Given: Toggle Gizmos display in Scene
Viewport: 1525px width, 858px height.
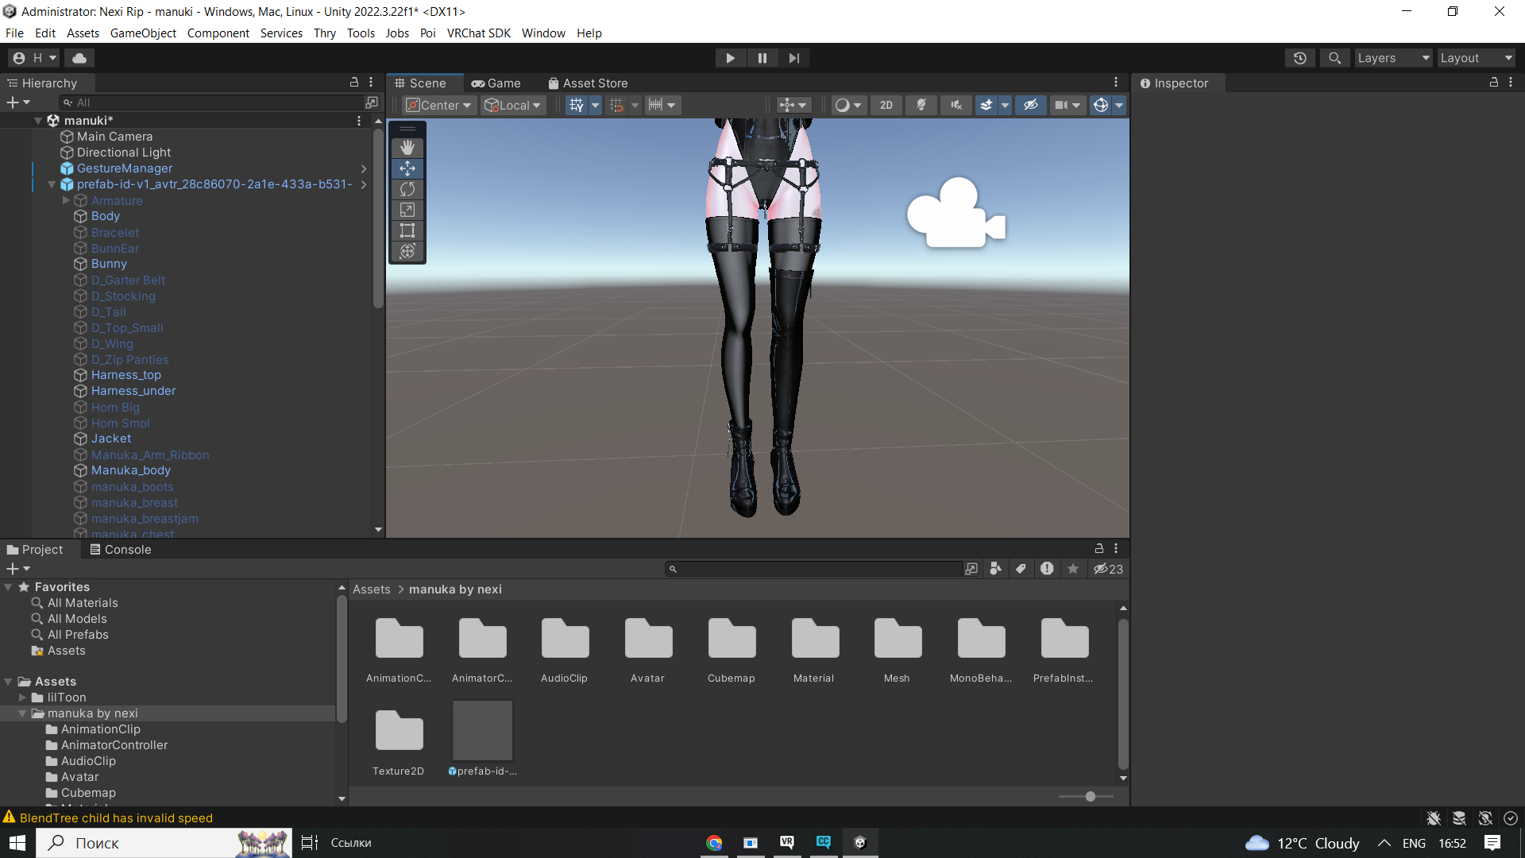Looking at the screenshot, I should 1101,105.
